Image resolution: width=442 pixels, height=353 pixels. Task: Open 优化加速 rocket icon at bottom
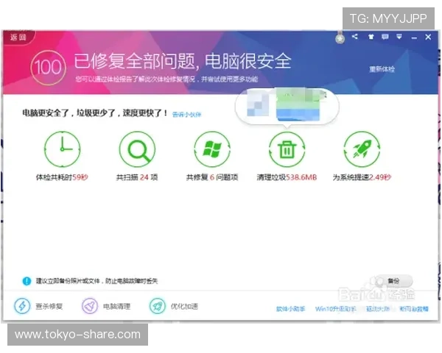click(x=158, y=306)
